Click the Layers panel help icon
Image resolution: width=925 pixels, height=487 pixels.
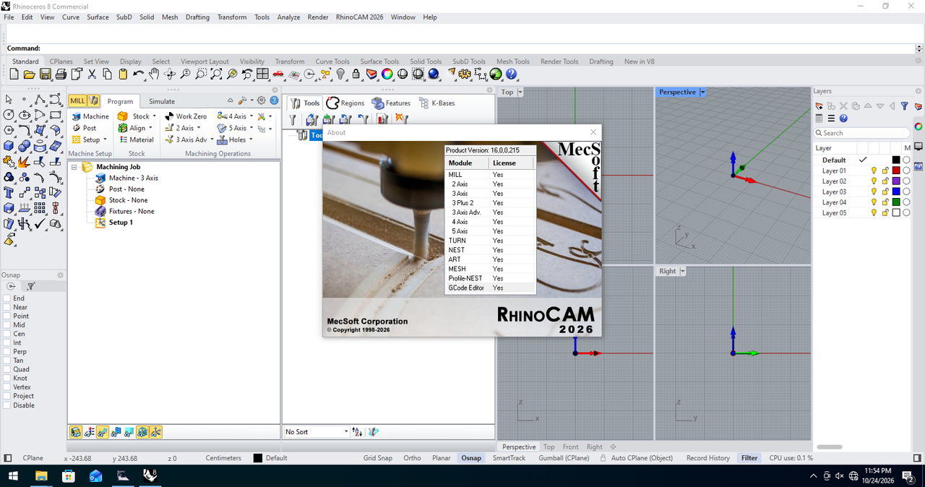[843, 118]
